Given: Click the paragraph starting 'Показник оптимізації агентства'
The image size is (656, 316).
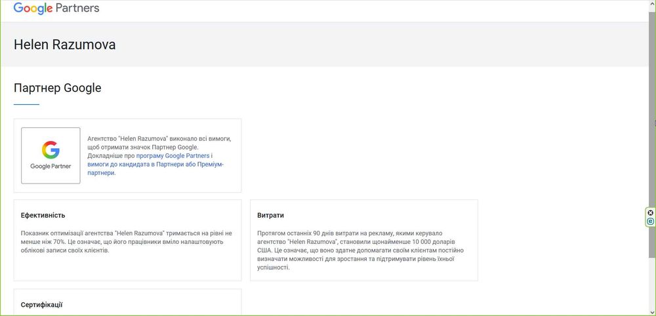Looking at the screenshot, I should coord(127,242).
